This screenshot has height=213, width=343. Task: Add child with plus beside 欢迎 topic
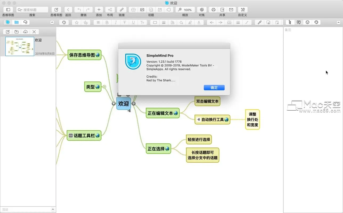[134, 103]
